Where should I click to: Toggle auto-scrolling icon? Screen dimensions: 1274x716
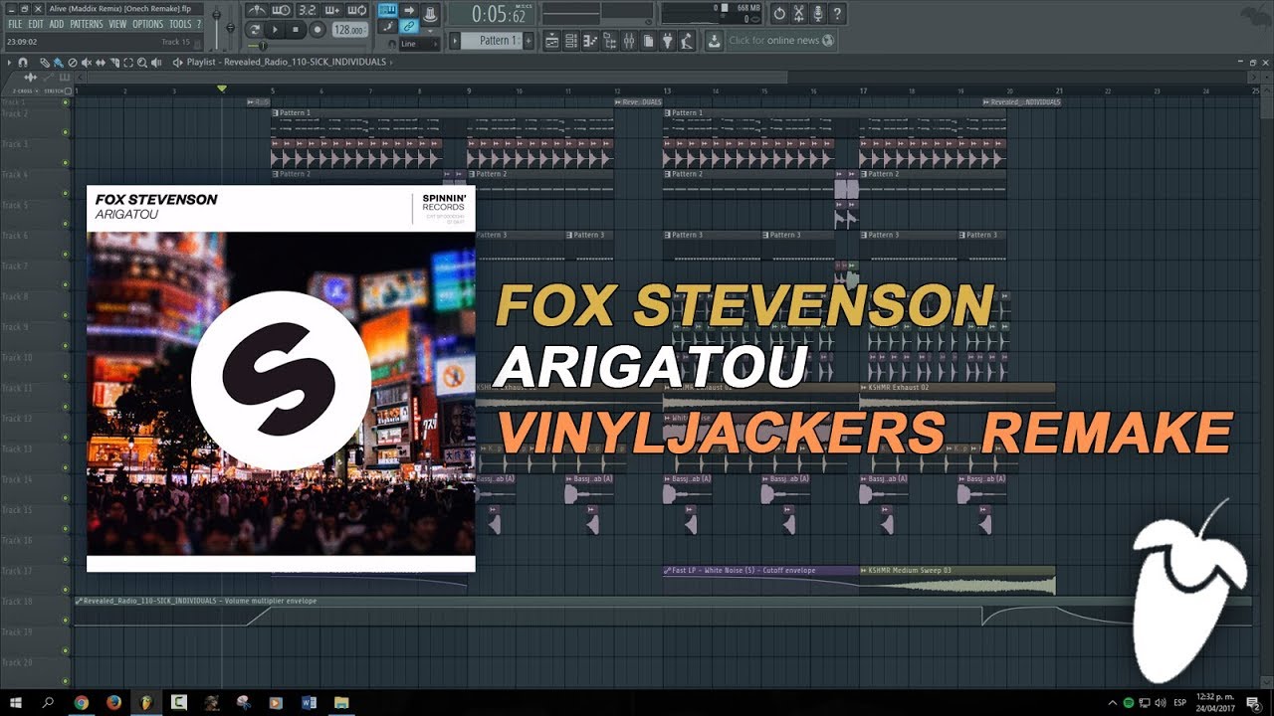[x=388, y=26]
